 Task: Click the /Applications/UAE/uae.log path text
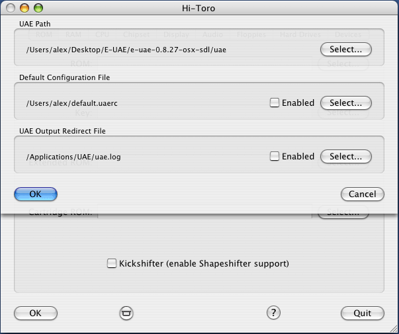(x=73, y=157)
